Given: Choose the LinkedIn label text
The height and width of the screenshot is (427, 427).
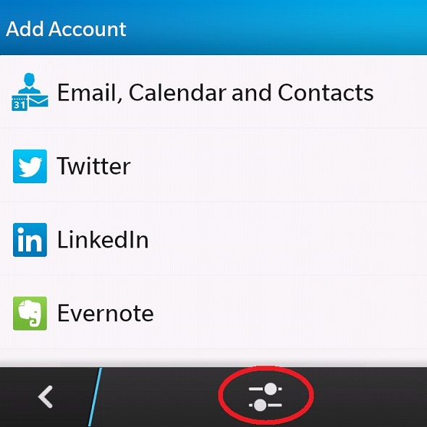Looking at the screenshot, I should 103,240.
